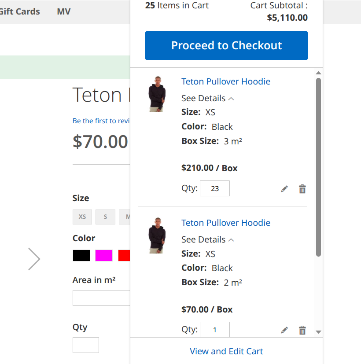
Task: Open View and Edit Cart link
Action: click(x=226, y=351)
